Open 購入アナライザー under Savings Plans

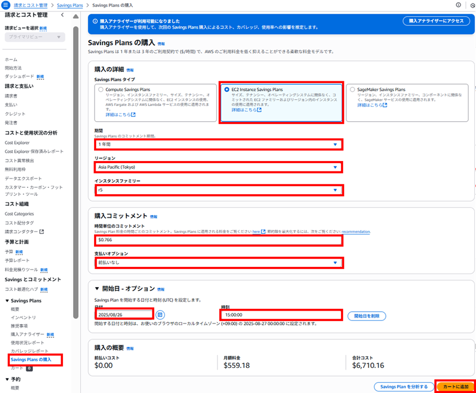(x=27, y=335)
